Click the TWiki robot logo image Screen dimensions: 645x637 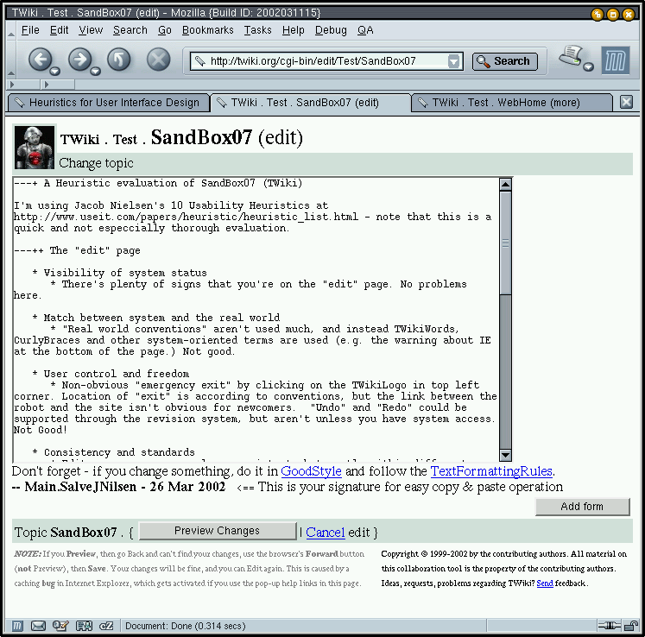click(35, 148)
